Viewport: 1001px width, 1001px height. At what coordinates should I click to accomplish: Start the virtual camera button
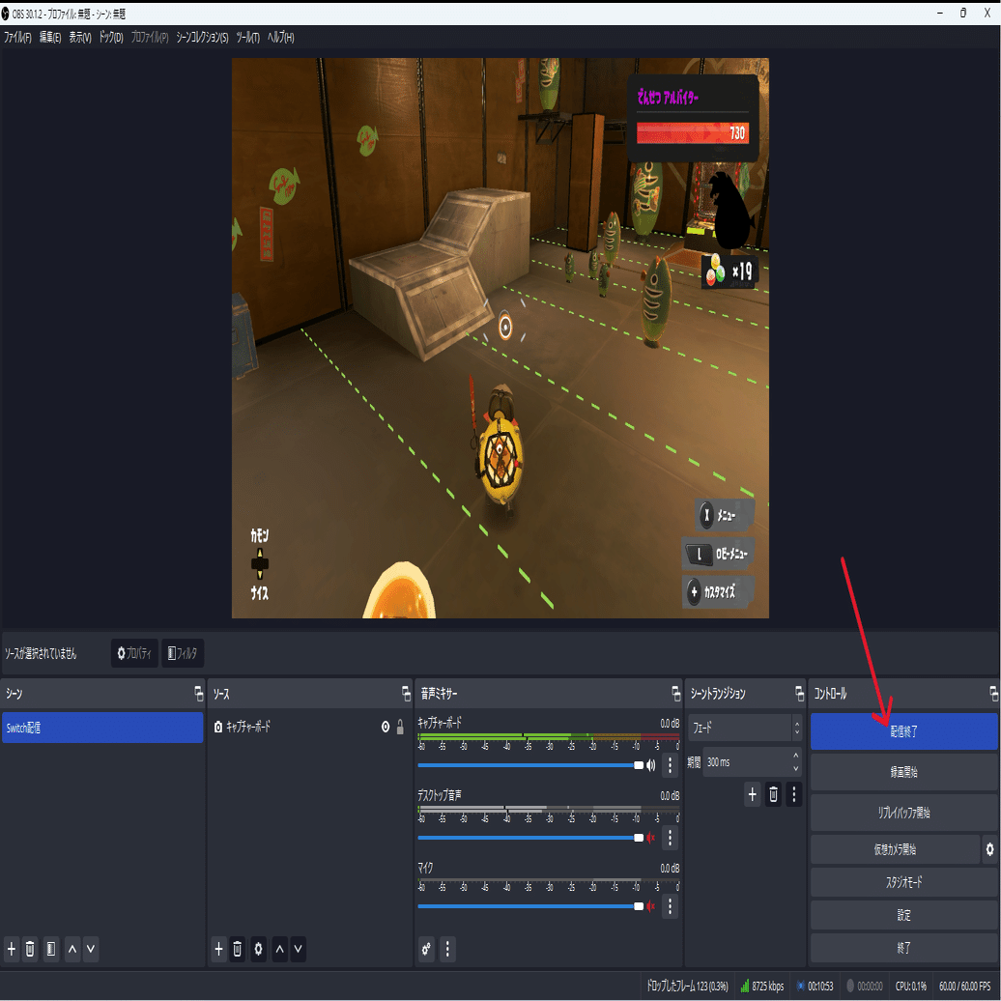895,849
